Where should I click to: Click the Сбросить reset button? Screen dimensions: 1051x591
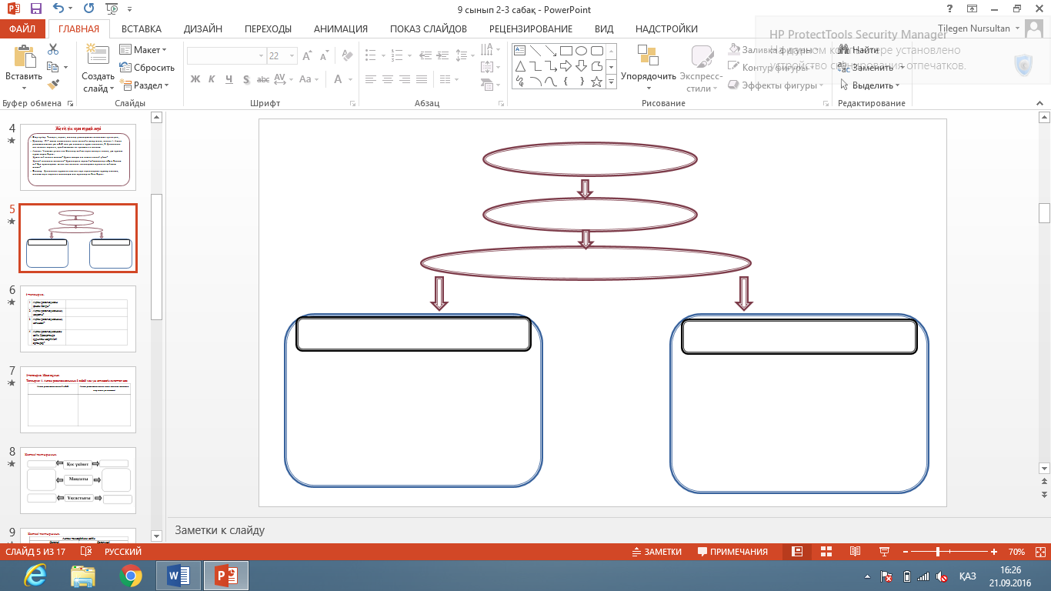tap(147, 68)
